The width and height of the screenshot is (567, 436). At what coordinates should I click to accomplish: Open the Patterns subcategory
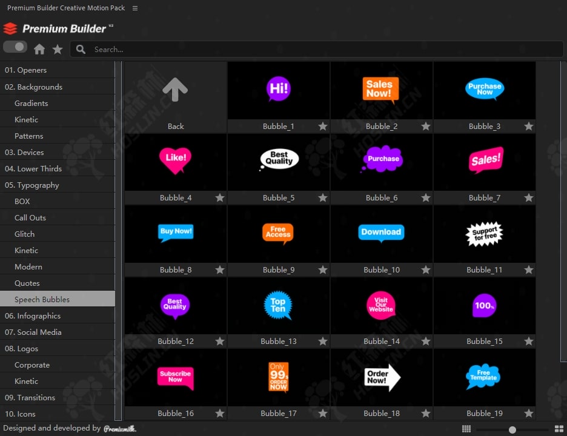coord(58,136)
